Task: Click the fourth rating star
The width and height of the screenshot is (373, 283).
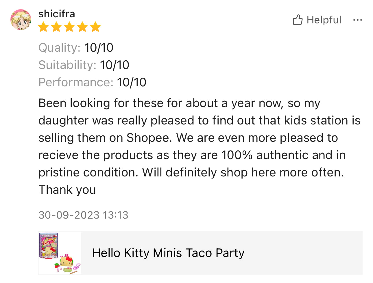Action: 82,27
